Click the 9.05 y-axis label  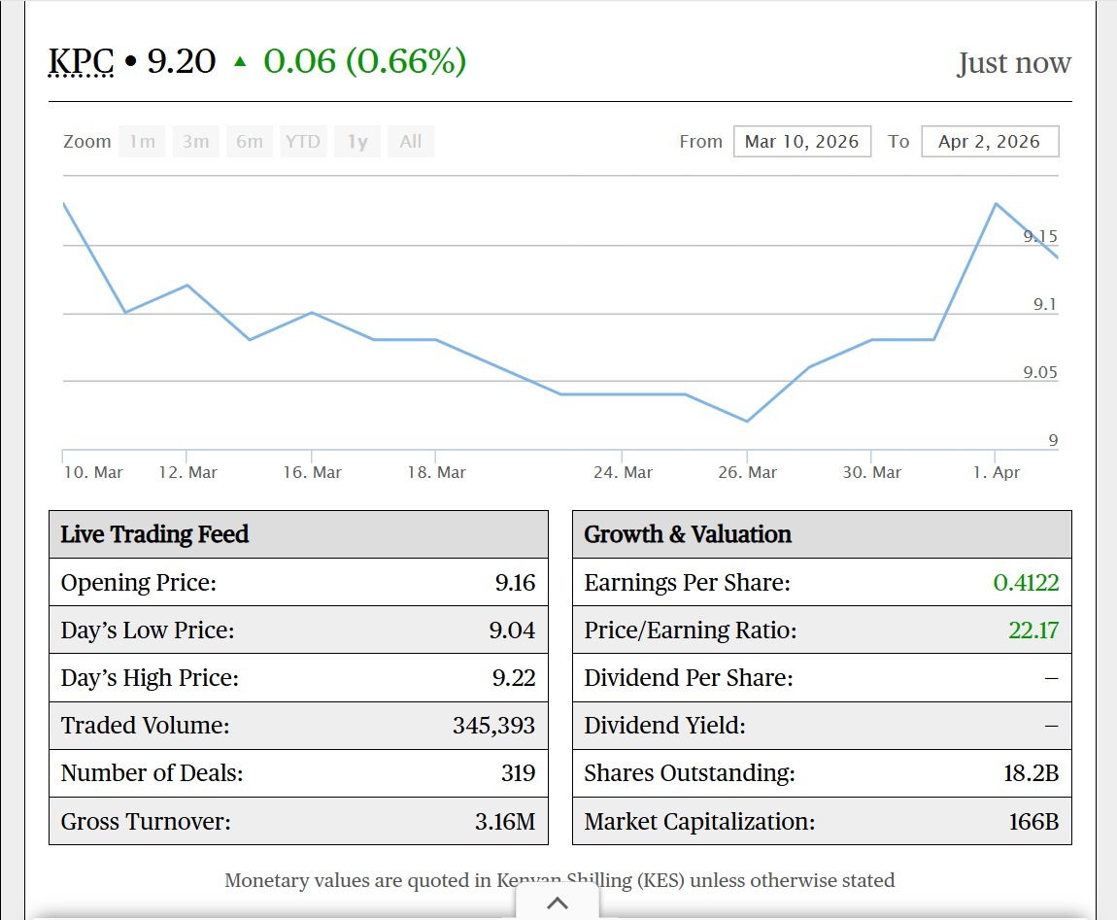(x=1040, y=372)
